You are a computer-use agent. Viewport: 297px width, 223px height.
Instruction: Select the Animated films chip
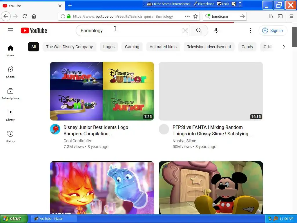pyautogui.click(x=163, y=47)
